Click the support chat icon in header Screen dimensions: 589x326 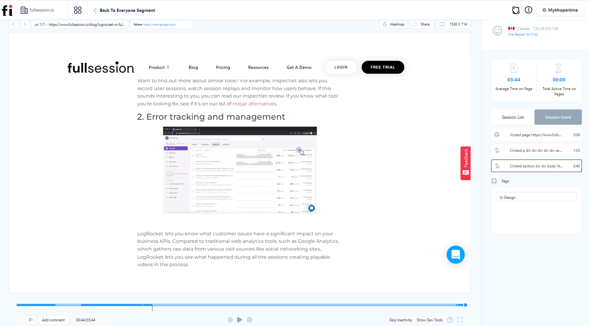[x=516, y=10]
